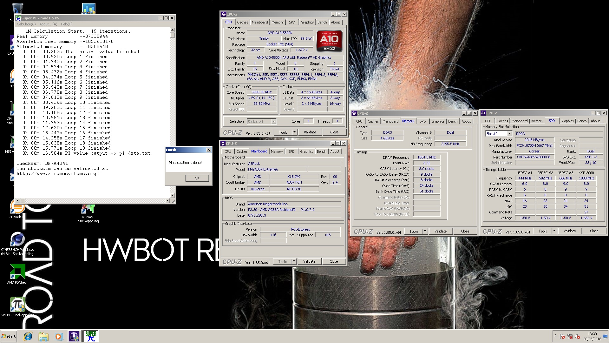Launch Windows Media Player from taskbar
Screen dimensions: 609x343
59,336
